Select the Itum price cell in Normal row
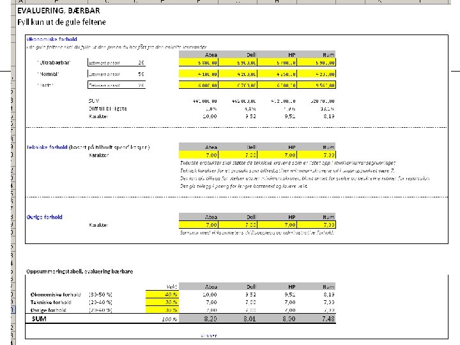This screenshot has width=460, height=345. (x=316, y=74)
